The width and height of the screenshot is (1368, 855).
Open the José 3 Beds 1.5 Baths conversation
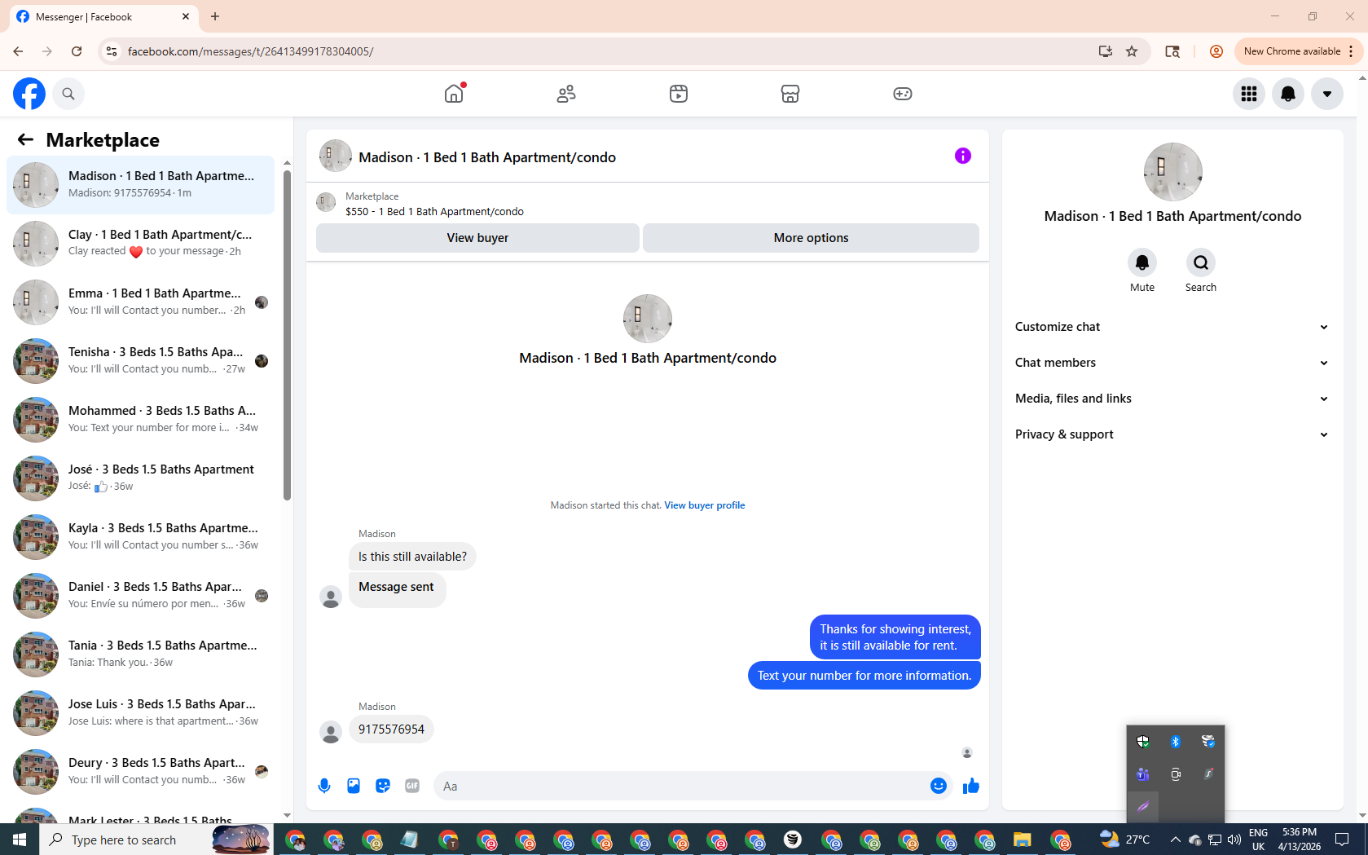pyautogui.click(x=140, y=478)
